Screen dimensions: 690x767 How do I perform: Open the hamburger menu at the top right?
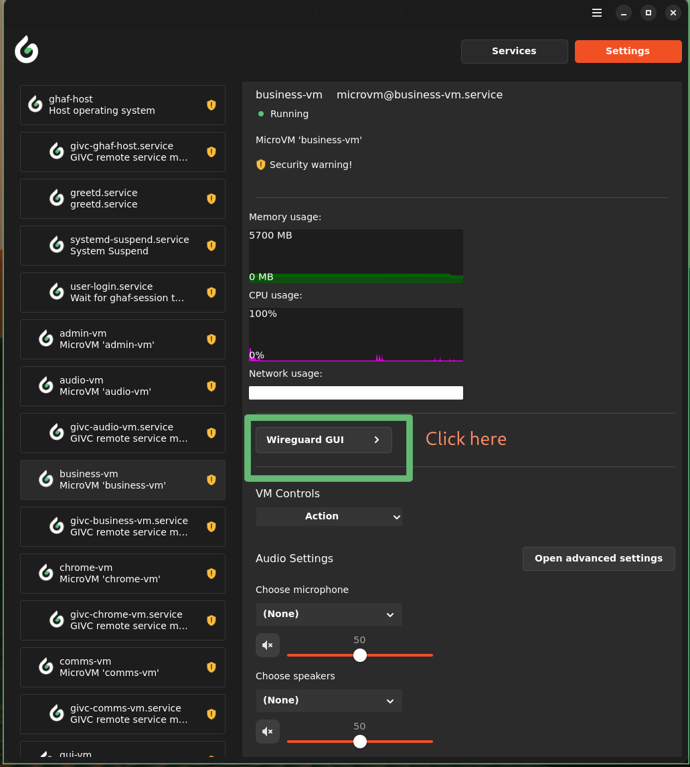pos(596,12)
